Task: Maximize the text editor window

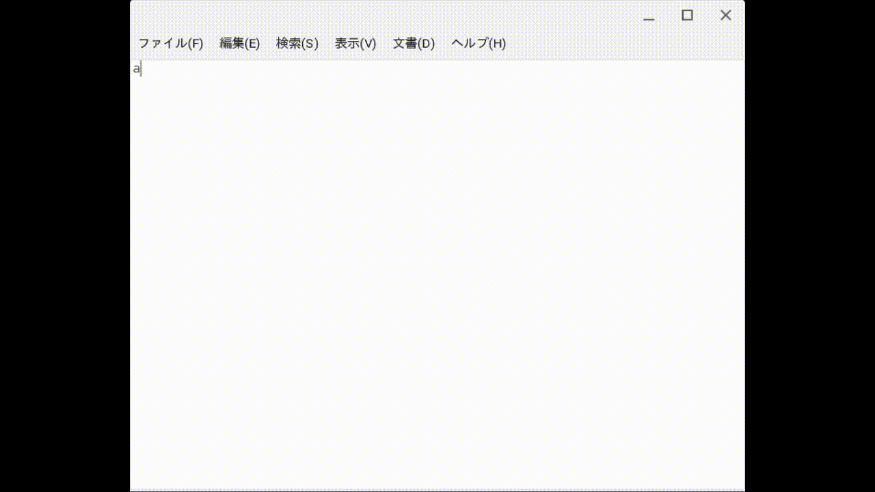Action: pos(687,15)
